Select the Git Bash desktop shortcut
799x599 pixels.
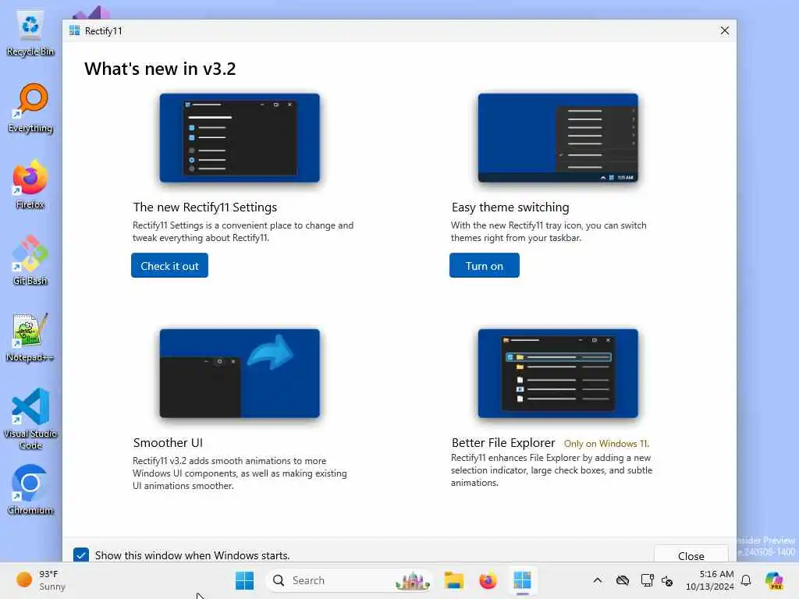tap(30, 261)
